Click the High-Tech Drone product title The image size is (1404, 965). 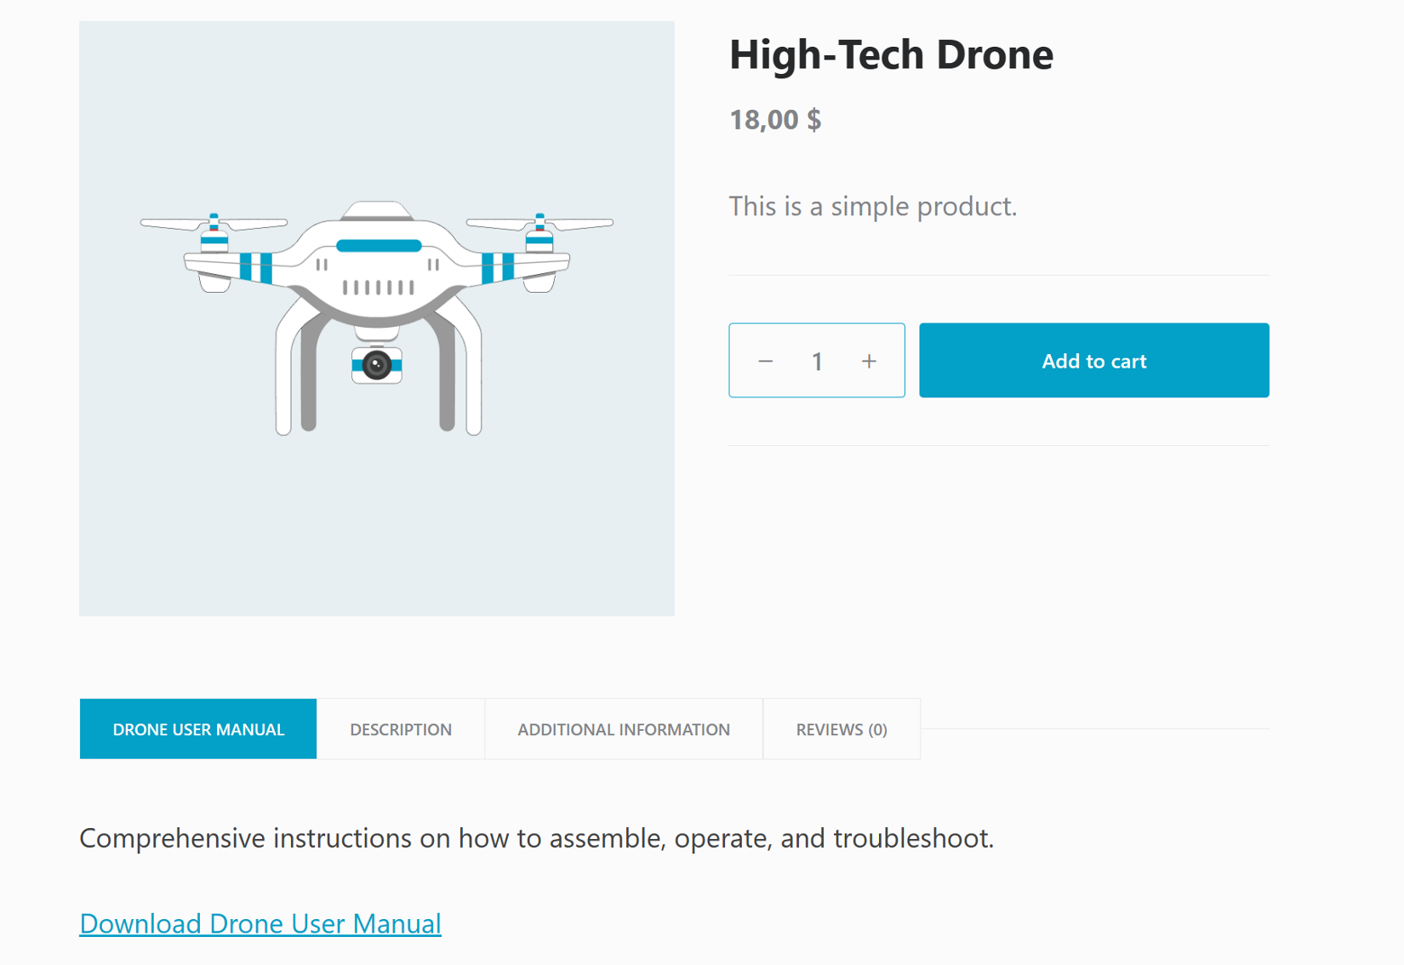[x=890, y=54]
